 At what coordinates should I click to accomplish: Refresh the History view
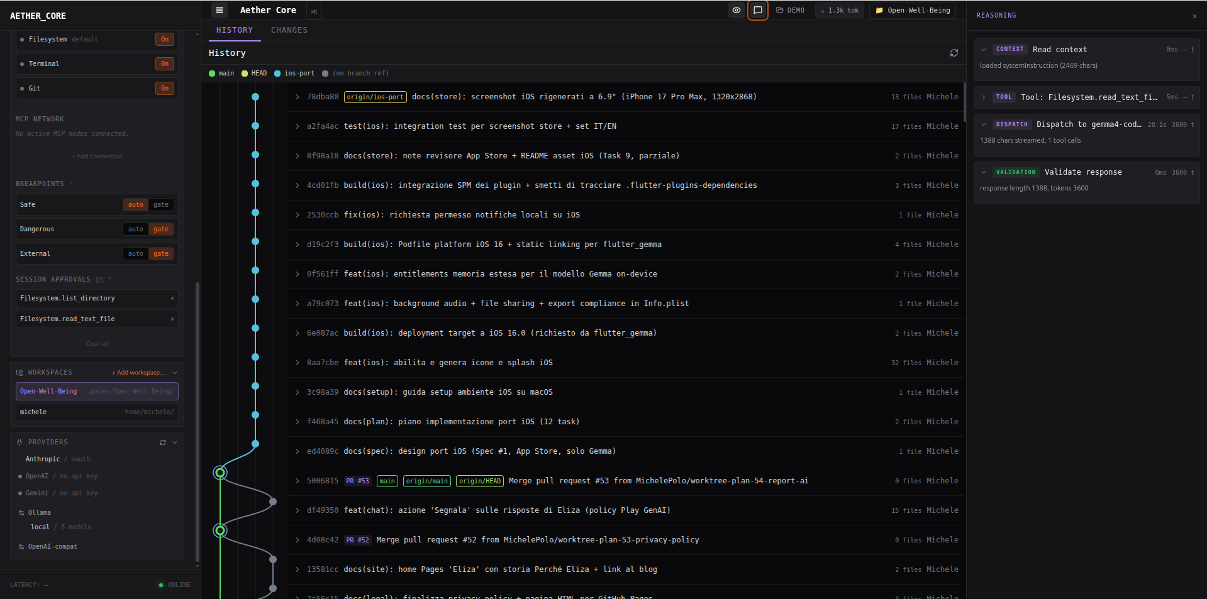click(x=954, y=53)
